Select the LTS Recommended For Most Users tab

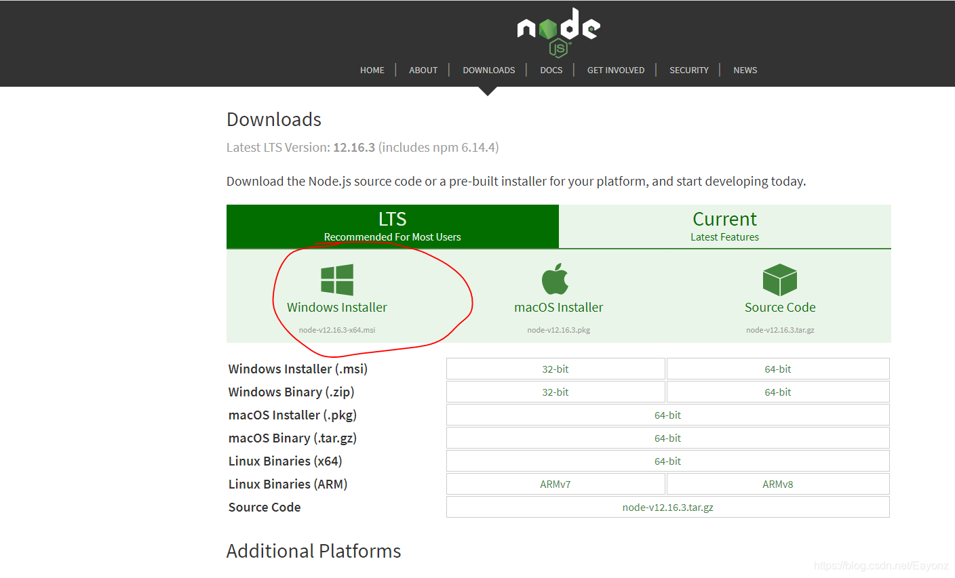pos(393,226)
